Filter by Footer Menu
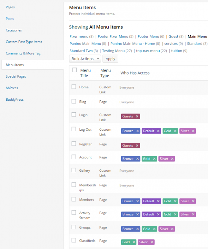Viewport: 208px width, 249px height. (x=148, y=37)
